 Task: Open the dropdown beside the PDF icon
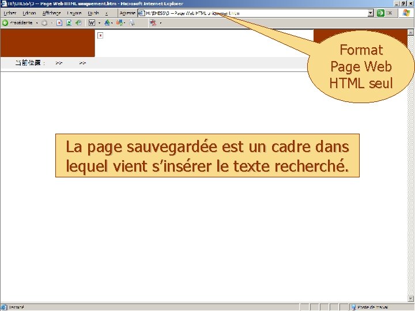tap(160, 23)
